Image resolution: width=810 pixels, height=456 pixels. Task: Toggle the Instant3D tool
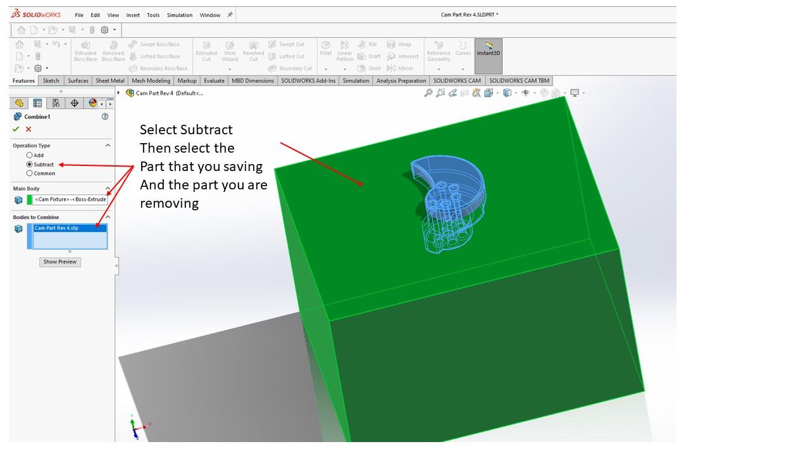point(489,49)
